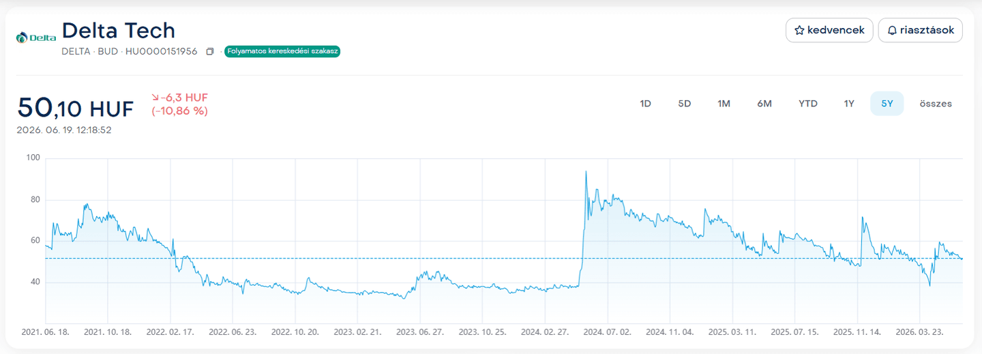Viewport: 982px width, 354px height.
Task: Click the 2025. 11. 14. date label
Action: click(857, 332)
